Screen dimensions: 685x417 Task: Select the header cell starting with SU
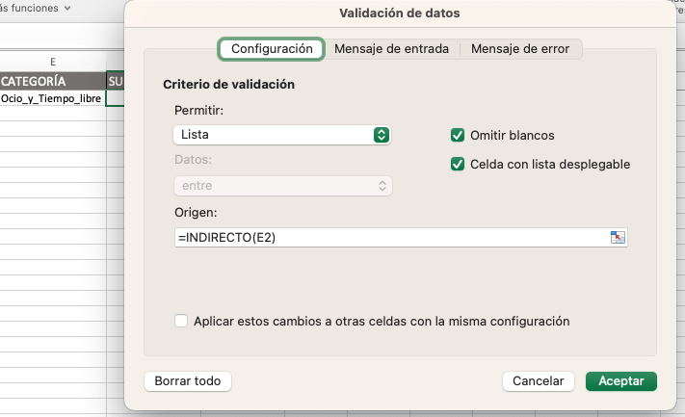116,80
